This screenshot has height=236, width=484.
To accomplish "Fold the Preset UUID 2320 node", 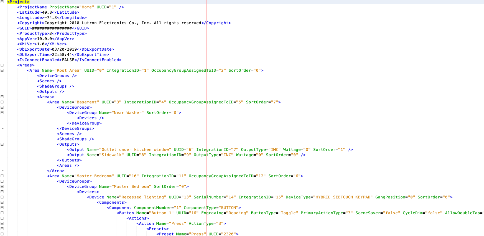I will click(2, 234).
